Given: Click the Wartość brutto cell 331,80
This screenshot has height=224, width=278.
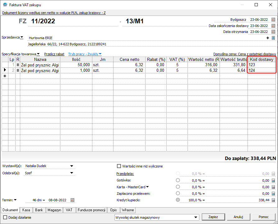Looking at the screenshot, I should (234, 65).
